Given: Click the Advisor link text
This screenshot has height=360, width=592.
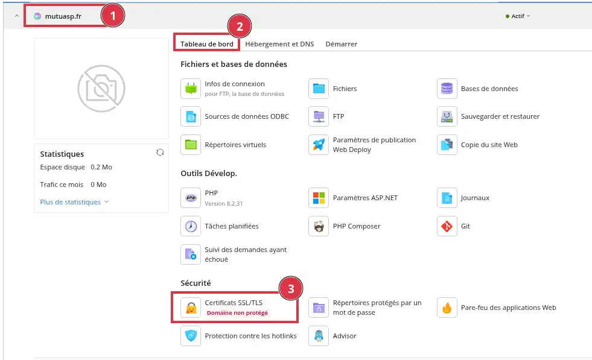Looking at the screenshot, I should tap(345, 336).
